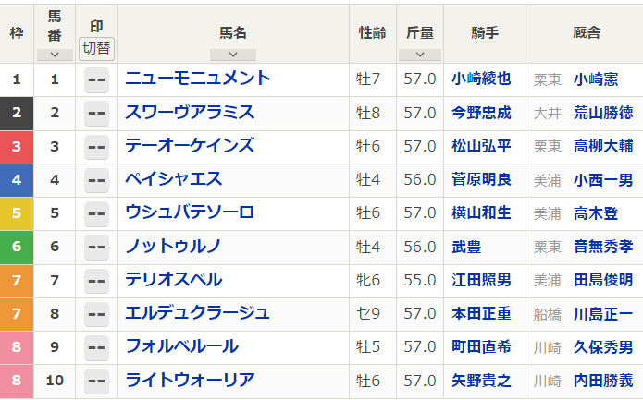Viewport: 643px width, 400px height.
Task: View jockey 横山和生 profile
Action: pos(481,213)
